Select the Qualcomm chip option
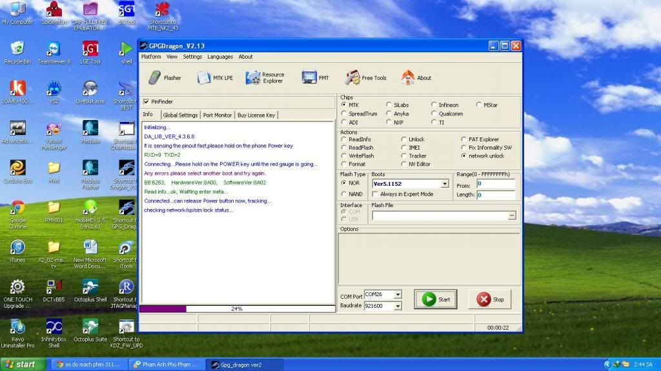 (x=434, y=114)
